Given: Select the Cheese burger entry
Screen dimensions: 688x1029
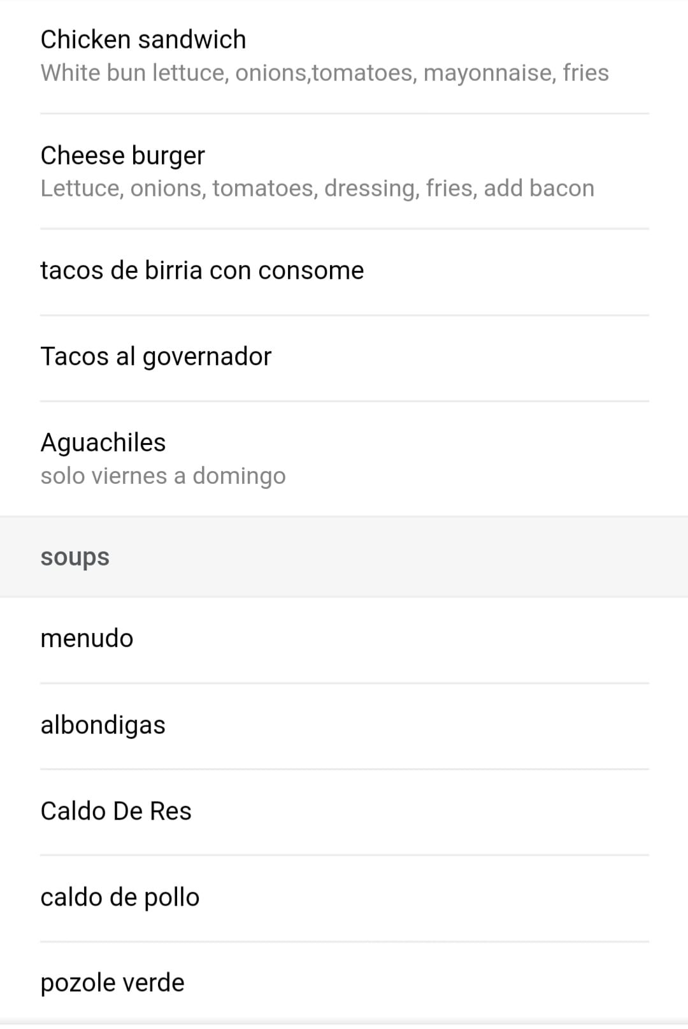Looking at the screenshot, I should 123,156.
